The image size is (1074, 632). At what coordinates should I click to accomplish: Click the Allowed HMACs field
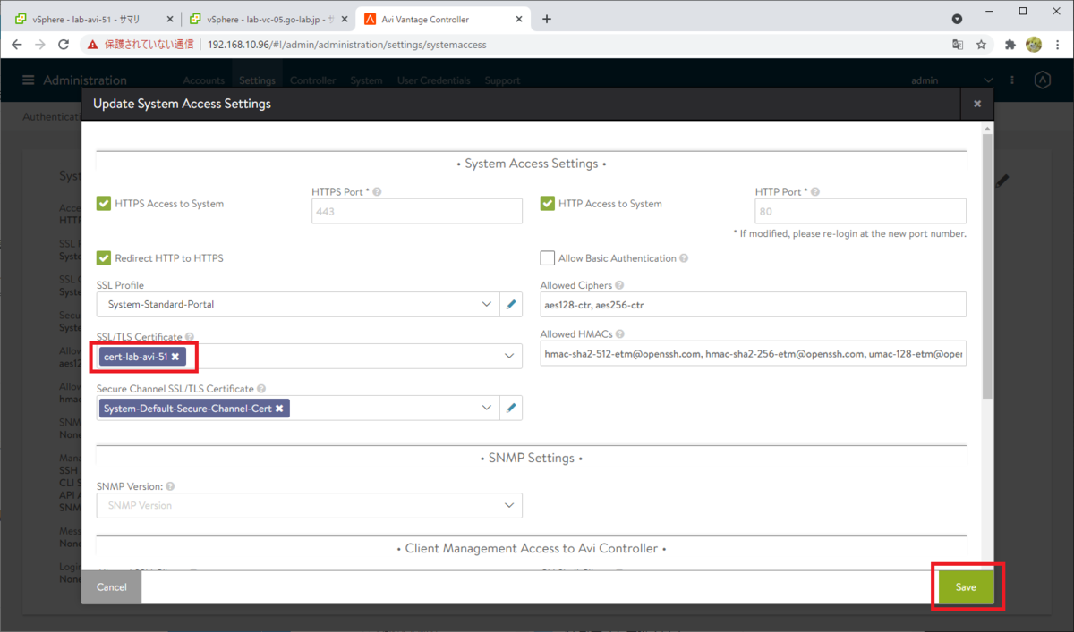click(x=754, y=354)
